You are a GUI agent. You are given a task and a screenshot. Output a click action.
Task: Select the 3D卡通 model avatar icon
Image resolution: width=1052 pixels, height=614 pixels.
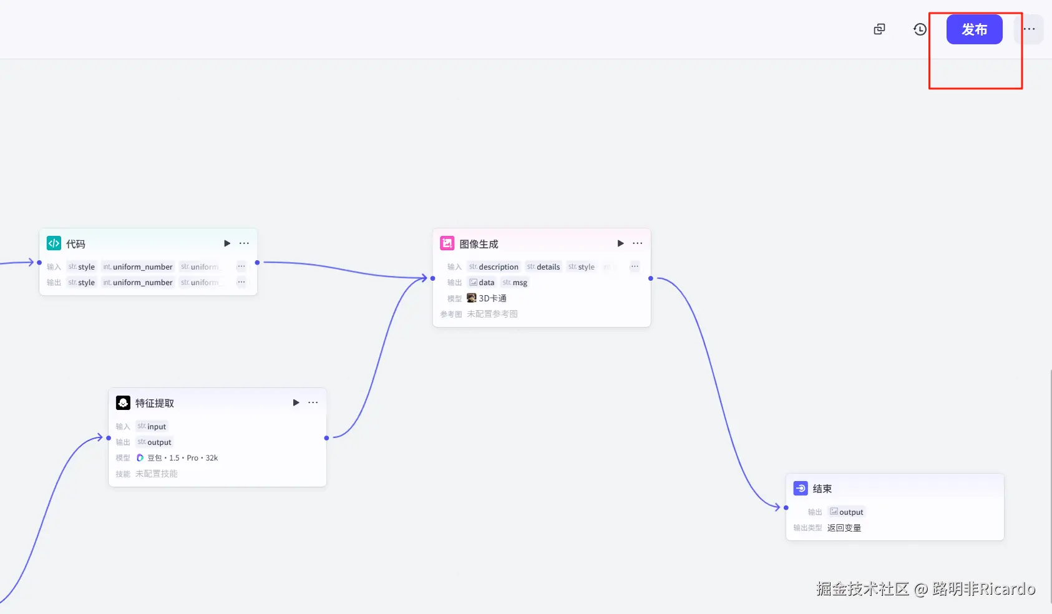(x=472, y=298)
